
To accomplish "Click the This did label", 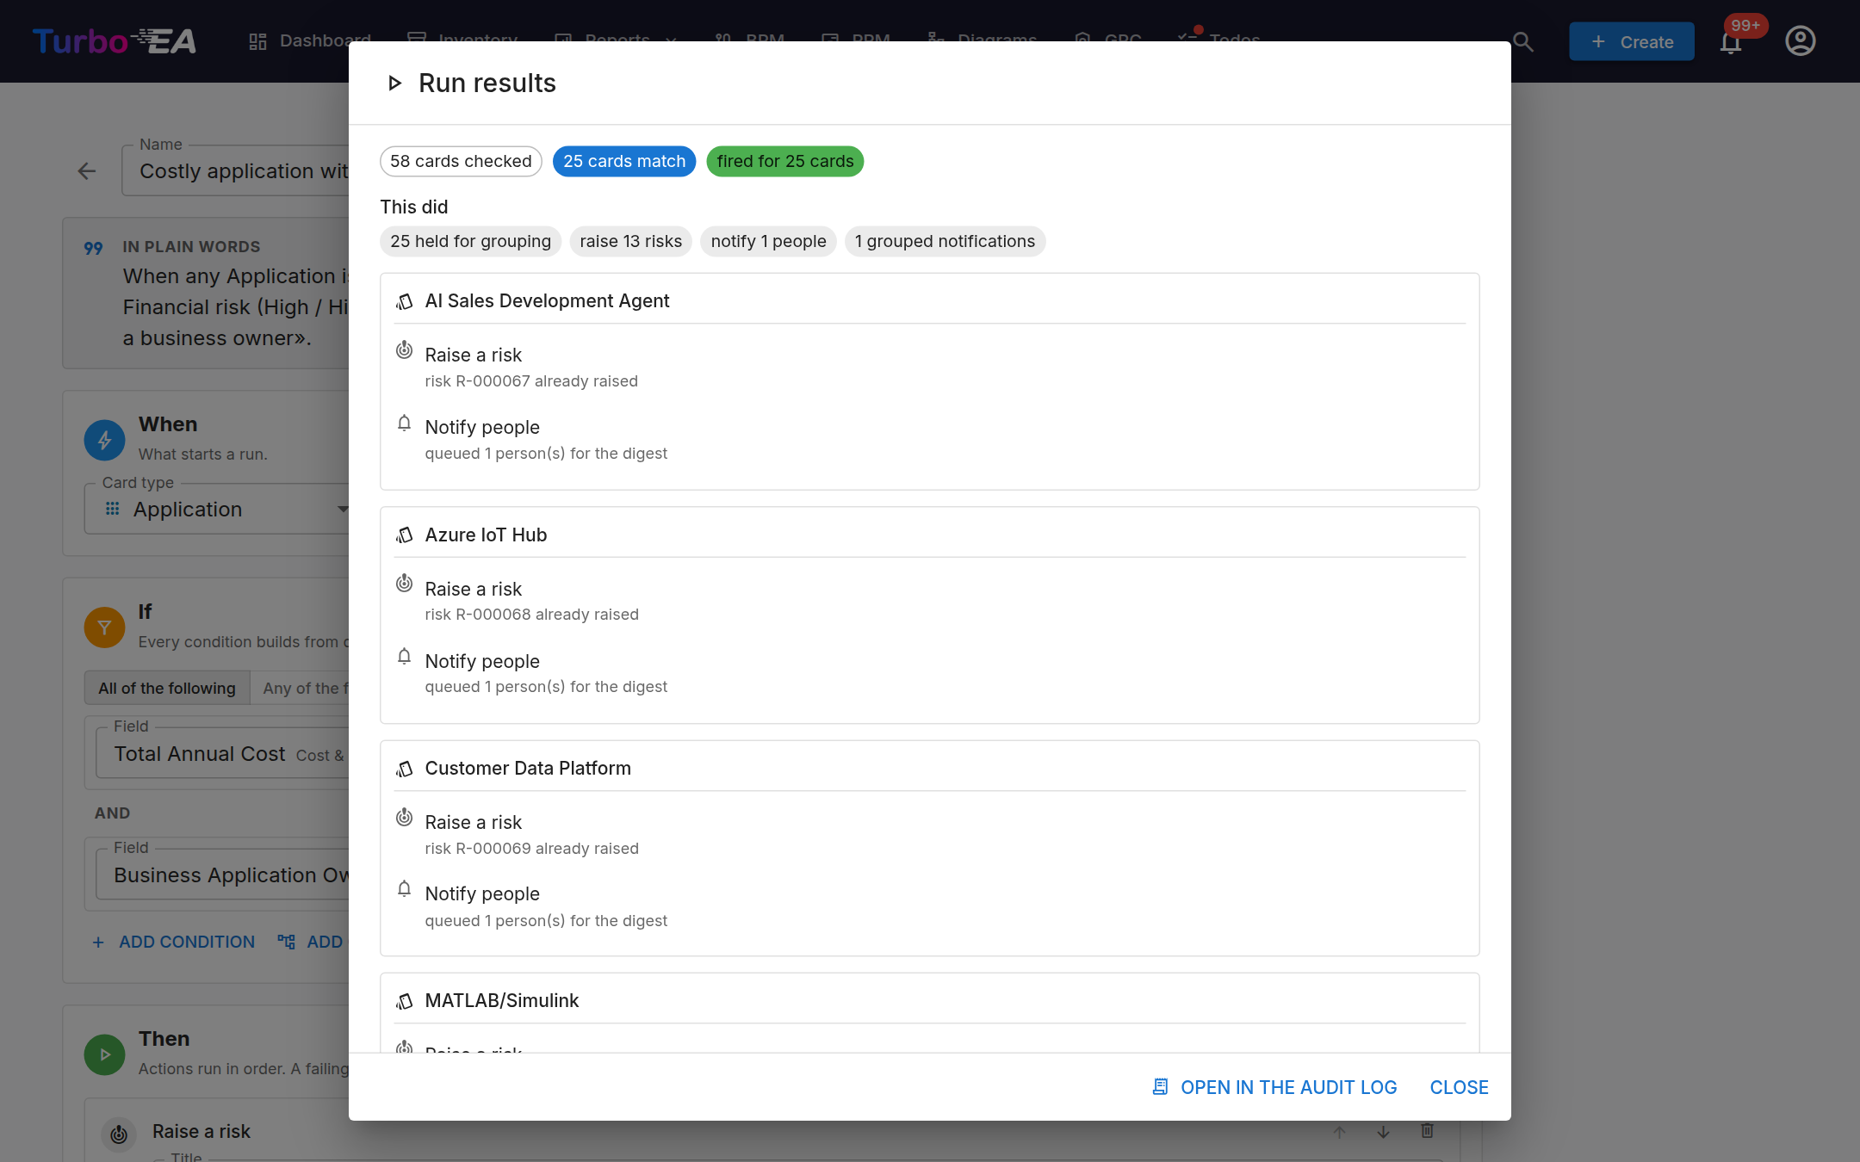I will [x=414, y=207].
